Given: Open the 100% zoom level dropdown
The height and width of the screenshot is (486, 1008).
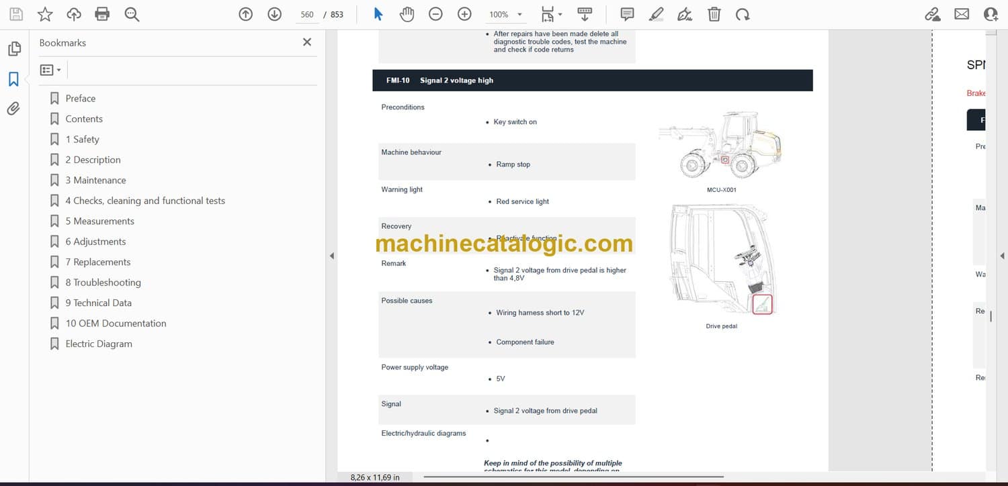Looking at the screenshot, I should coord(506,14).
